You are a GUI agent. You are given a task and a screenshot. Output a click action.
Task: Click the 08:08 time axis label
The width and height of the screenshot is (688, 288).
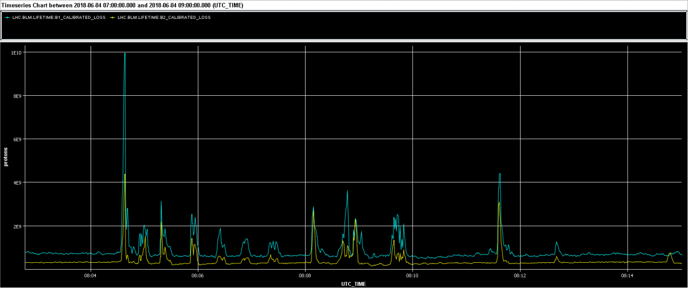coord(305,276)
